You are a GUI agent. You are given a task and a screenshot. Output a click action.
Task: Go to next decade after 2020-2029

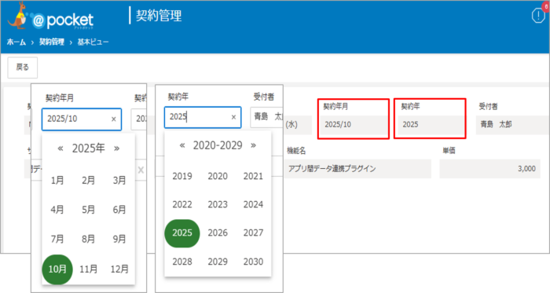253,145
